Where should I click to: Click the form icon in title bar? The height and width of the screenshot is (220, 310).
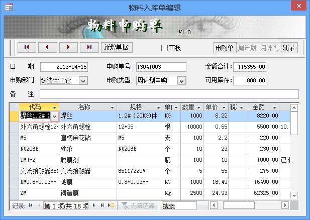[x=9, y=8]
